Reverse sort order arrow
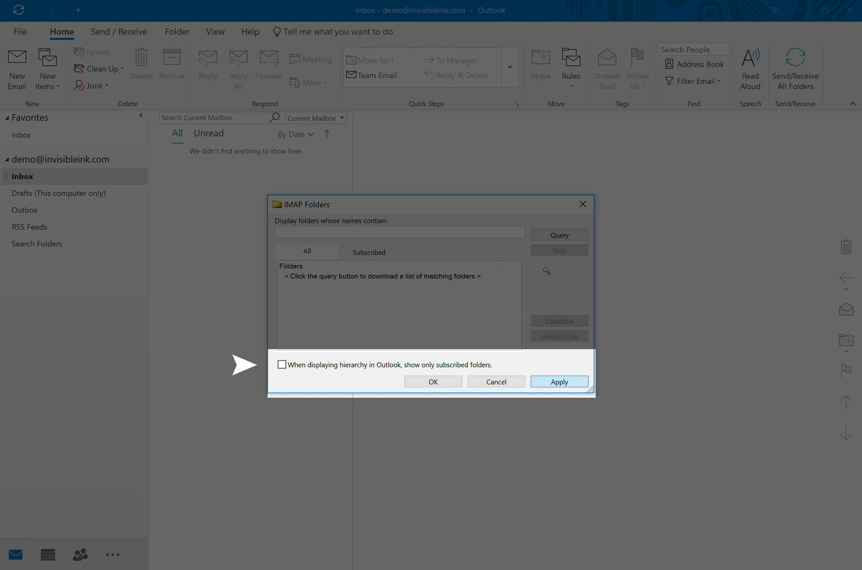 327,134
